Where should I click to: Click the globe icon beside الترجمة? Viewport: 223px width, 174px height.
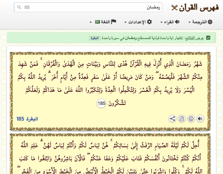click(210, 22)
